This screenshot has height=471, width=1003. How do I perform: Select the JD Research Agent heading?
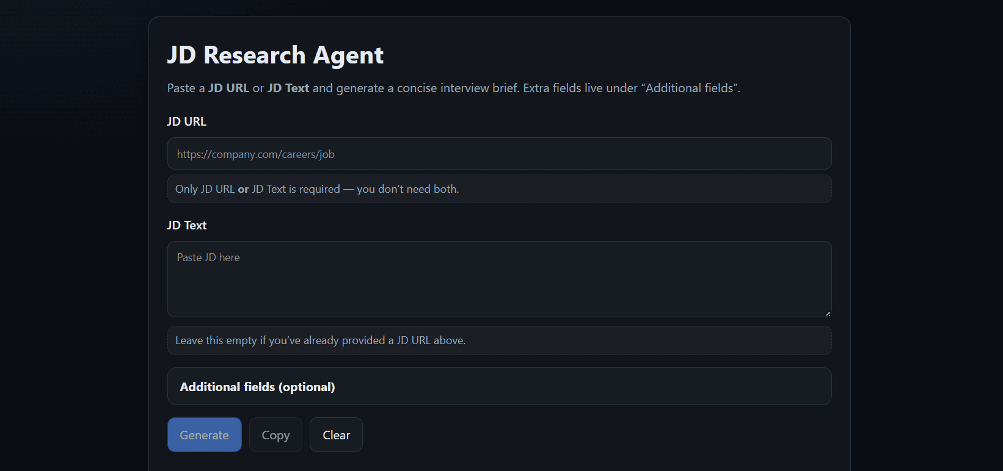[275, 55]
